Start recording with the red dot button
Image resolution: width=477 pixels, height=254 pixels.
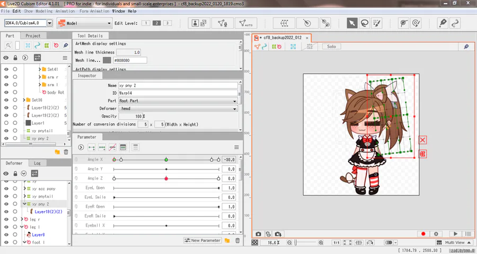423,234
